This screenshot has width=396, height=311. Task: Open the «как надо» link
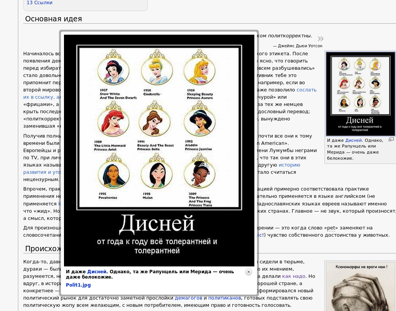pyautogui.click(x=294, y=276)
